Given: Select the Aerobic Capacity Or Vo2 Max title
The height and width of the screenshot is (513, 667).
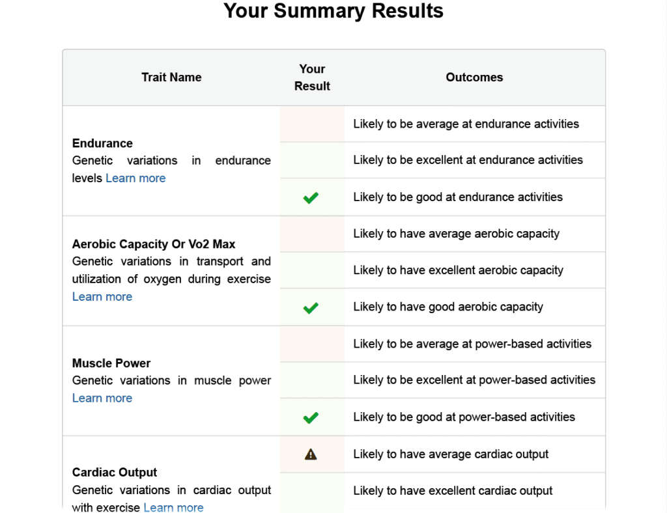Looking at the screenshot, I should [154, 244].
